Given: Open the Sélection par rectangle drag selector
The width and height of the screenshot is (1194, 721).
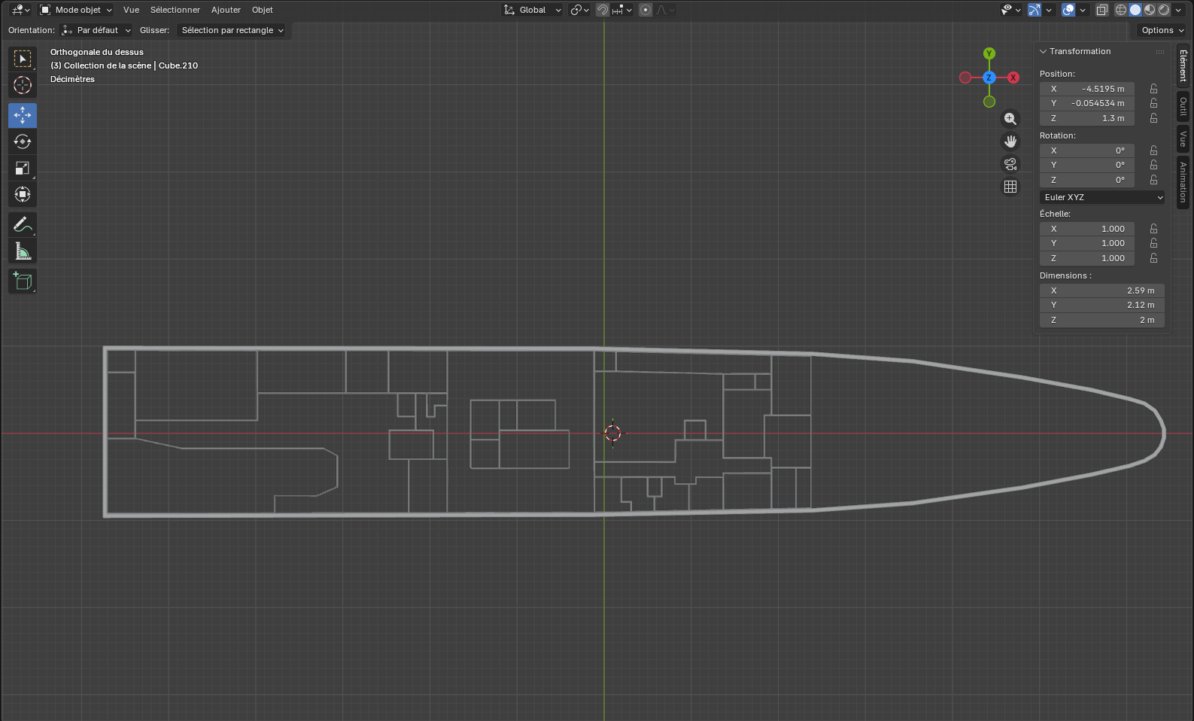Looking at the screenshot, I should (232, 30).
